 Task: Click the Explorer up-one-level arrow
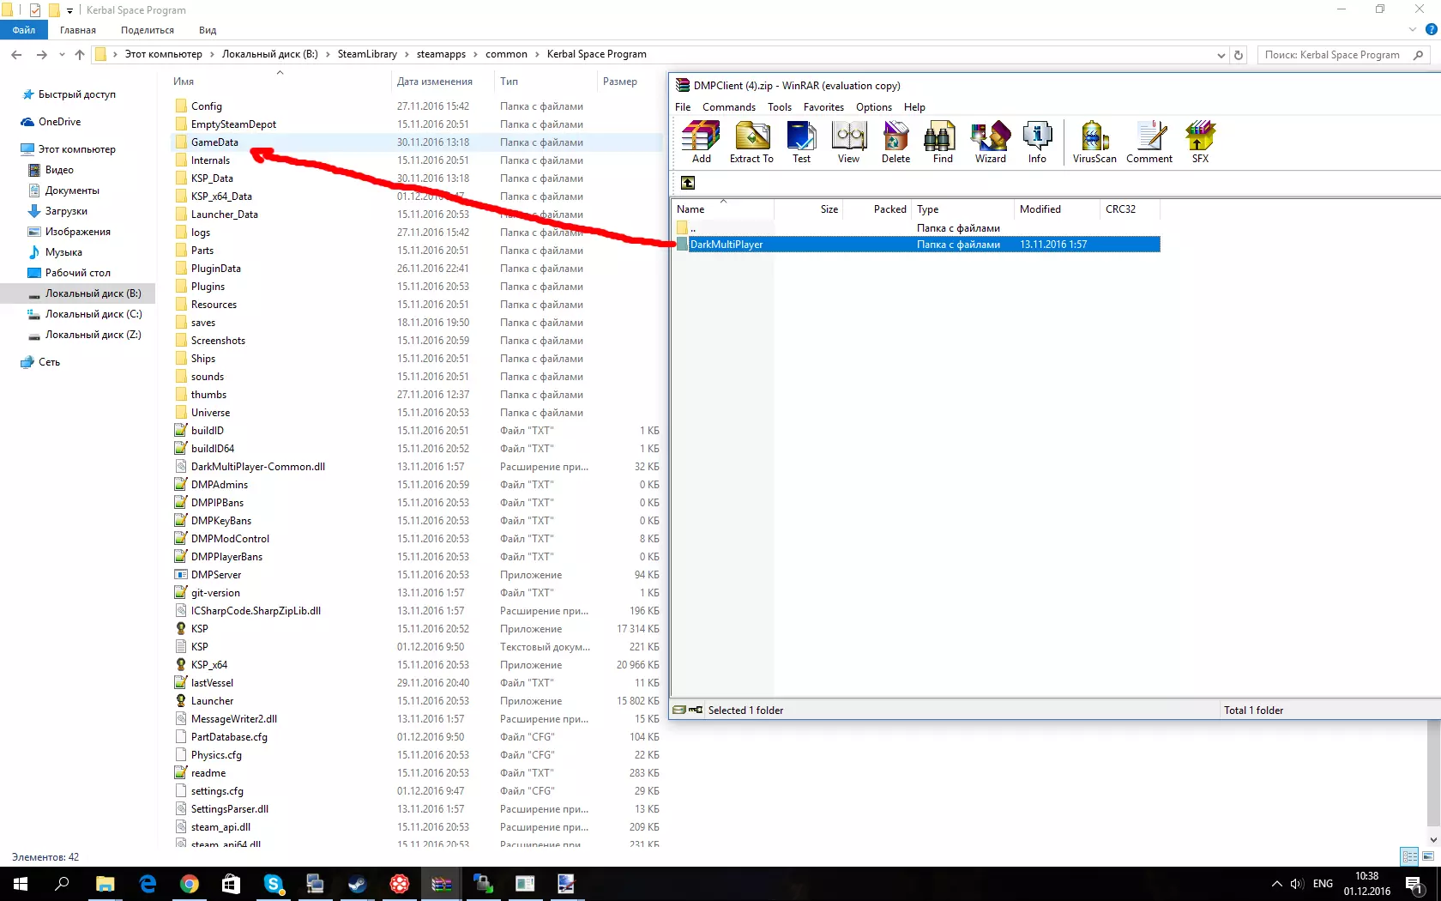80,55
